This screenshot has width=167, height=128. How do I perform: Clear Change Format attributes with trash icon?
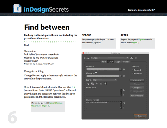click(124, 108)
